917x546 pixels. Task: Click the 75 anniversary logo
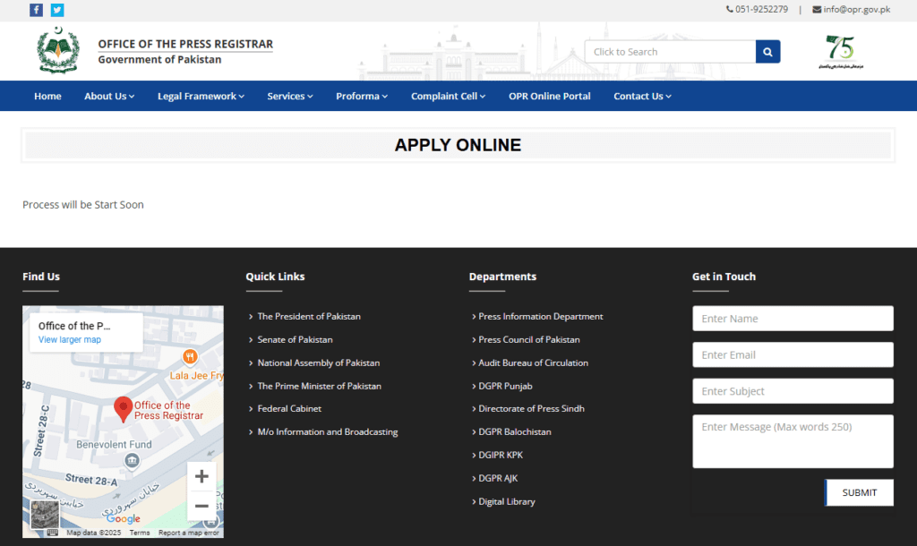(840, 51)
